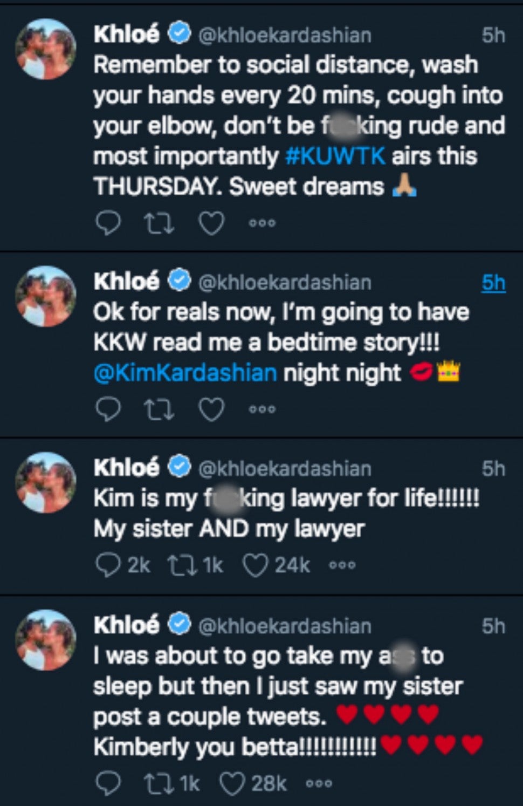This screenshot has width=523, height=806.
Task: Like the Kimberly you betta tweet
Action: click(x=232, y=783)
